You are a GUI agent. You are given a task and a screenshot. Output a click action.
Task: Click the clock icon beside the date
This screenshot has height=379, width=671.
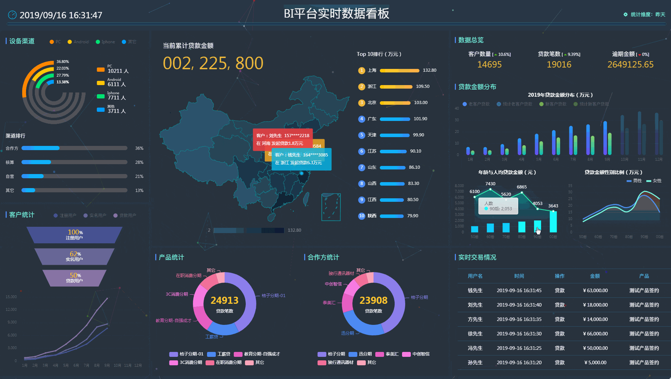(12, 15)
